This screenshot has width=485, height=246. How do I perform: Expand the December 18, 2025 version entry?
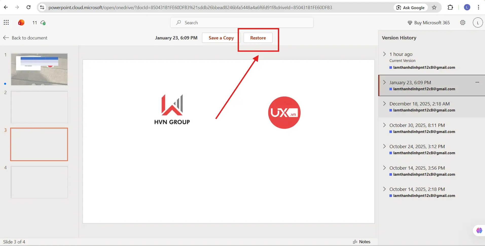coord(384,104)
